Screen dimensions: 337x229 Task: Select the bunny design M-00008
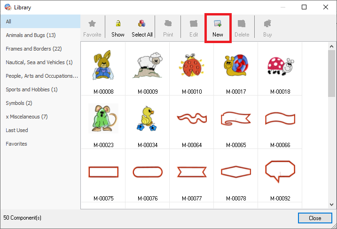pos(103,66)
